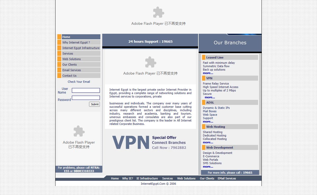Go to Web Solutions in sidebar menu
This screenshot has width=317, height=195.
coord(81,59)
